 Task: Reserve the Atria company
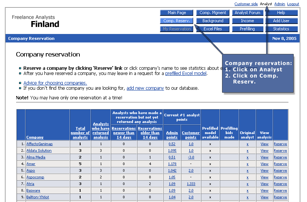point(280,184)
